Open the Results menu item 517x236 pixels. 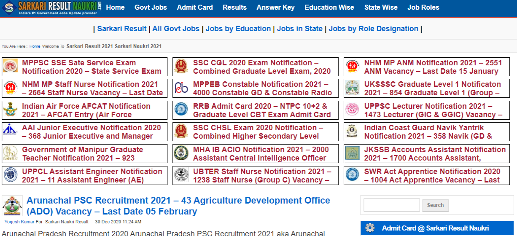click(x=234, y=7)
